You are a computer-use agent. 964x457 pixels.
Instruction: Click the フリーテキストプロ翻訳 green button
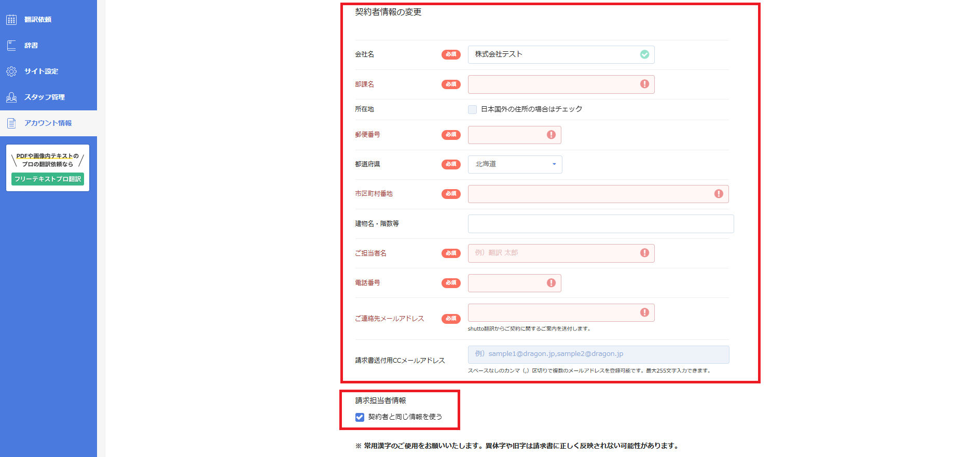click(48, 179)
